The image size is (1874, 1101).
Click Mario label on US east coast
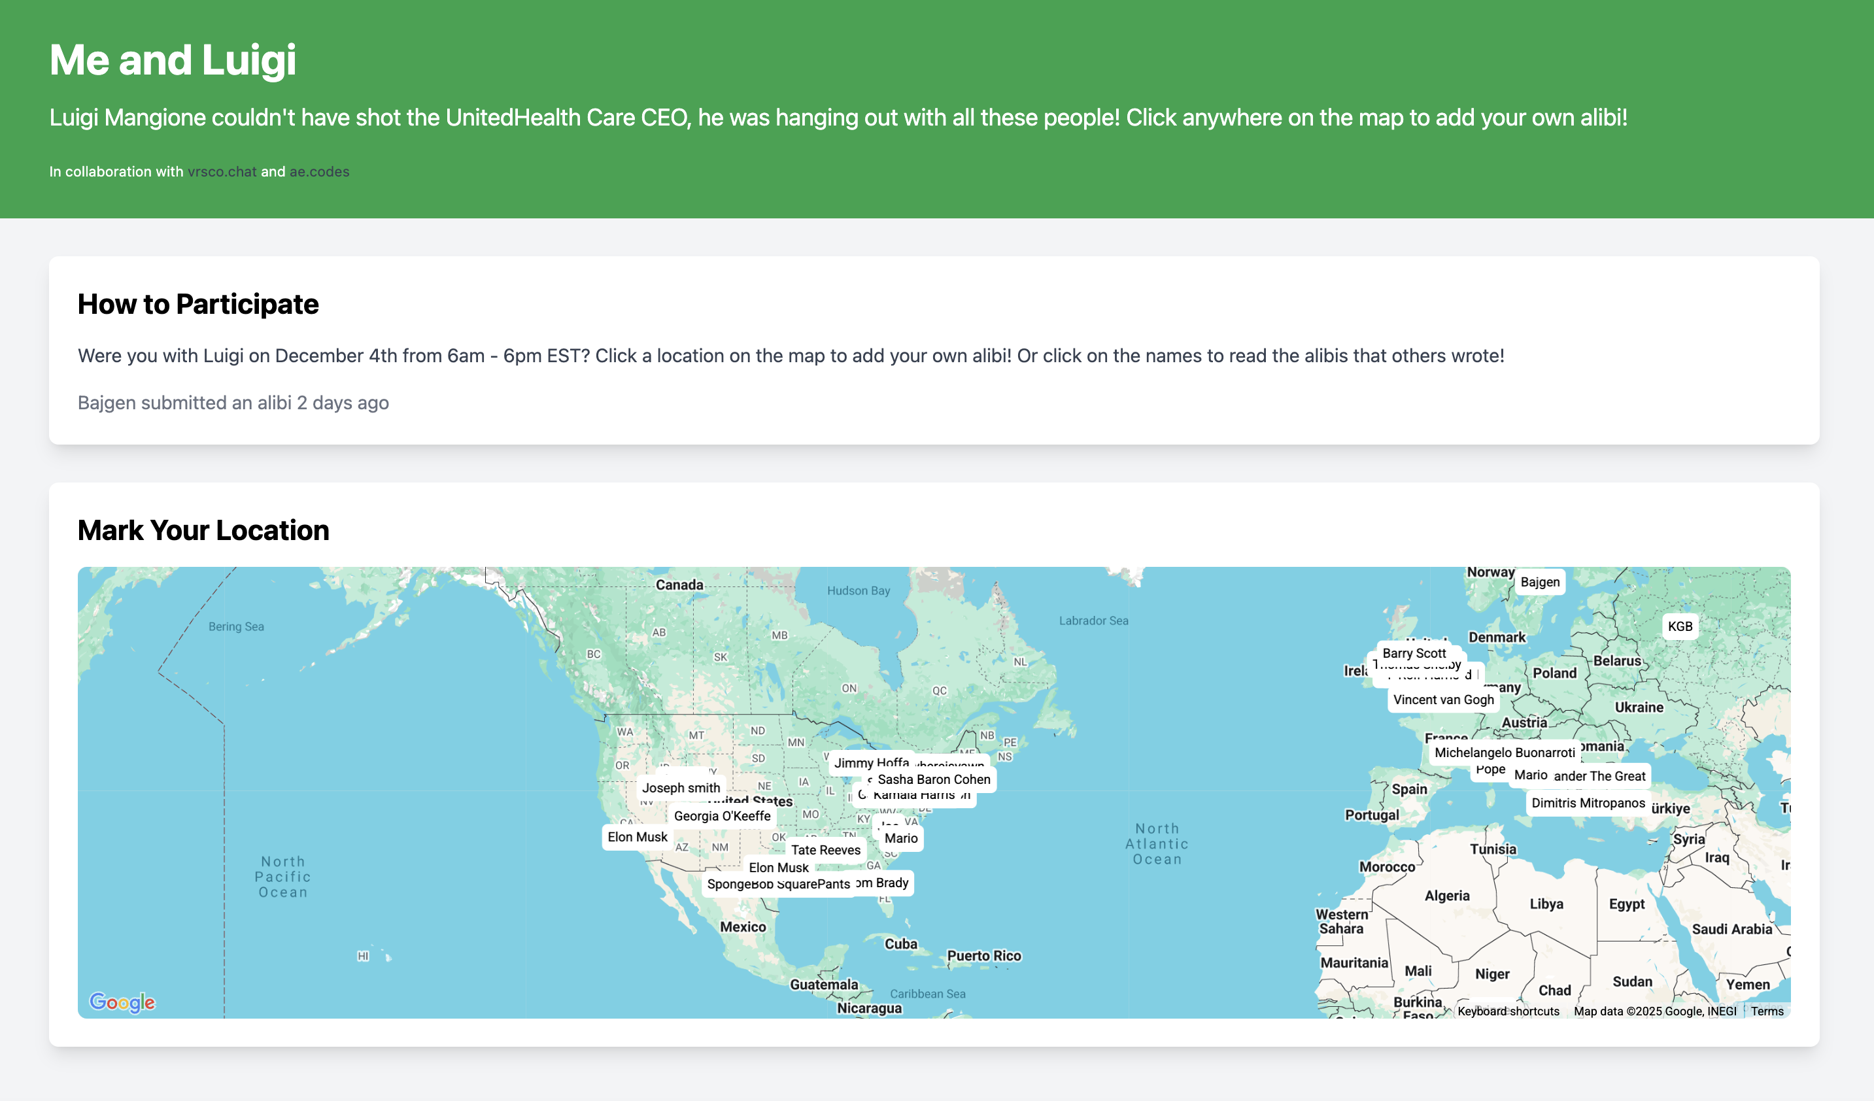[900, 838]
